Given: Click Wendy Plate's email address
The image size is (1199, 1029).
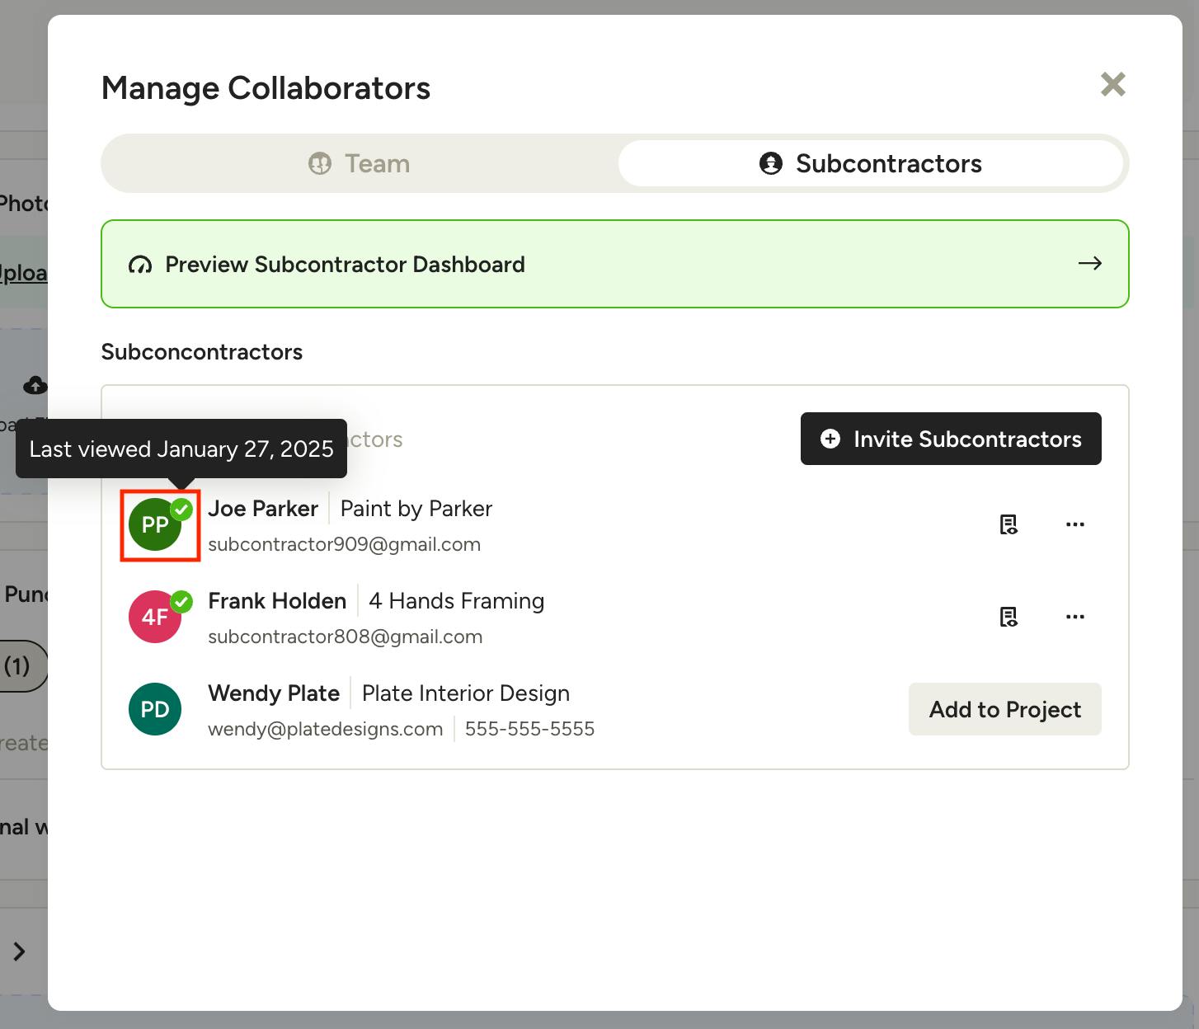Looking at the screenshot, I should [325, 729].
